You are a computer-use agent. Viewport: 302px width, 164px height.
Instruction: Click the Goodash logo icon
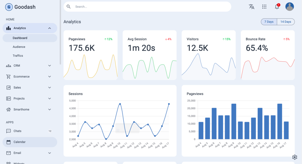click(x=9, y=7)
